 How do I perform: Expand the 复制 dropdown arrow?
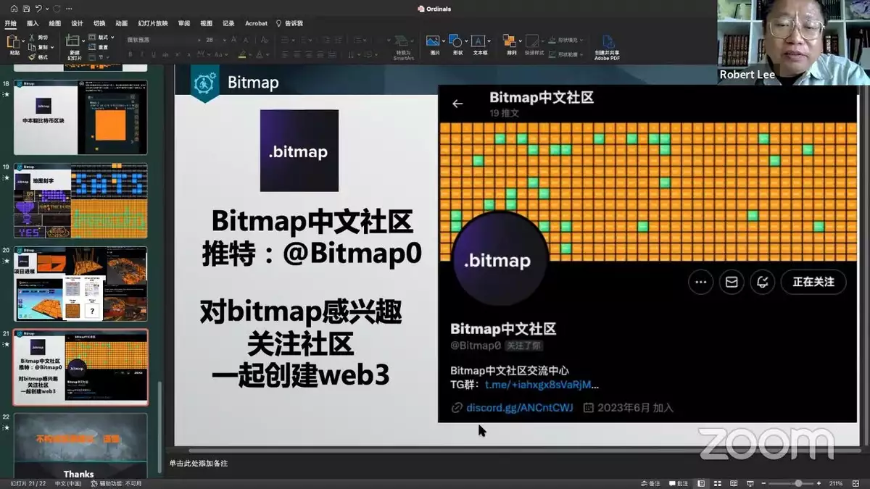pos(54,47)
